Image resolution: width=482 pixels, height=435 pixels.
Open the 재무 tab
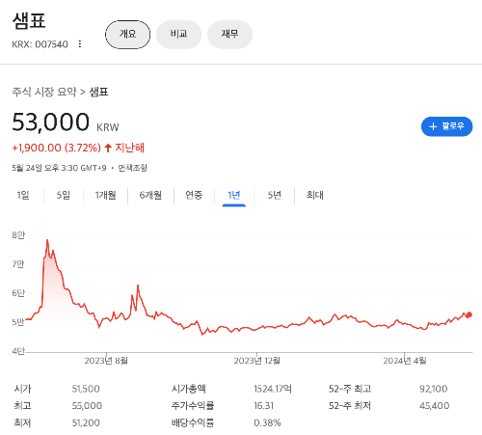(229, 35)
